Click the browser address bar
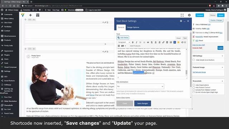Viewport: 229px width, 129px height. coord(114,6)
